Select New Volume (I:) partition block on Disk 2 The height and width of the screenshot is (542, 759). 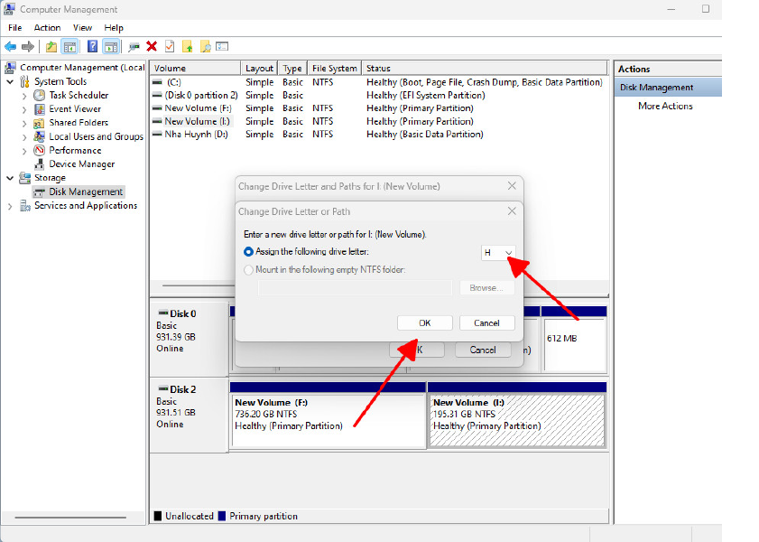[517, 415]
